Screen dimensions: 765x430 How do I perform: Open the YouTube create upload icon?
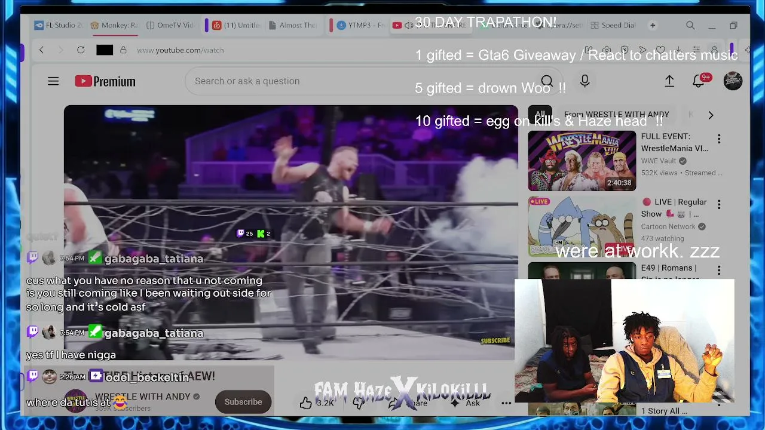pyautogui.click(x=669, y=81)
